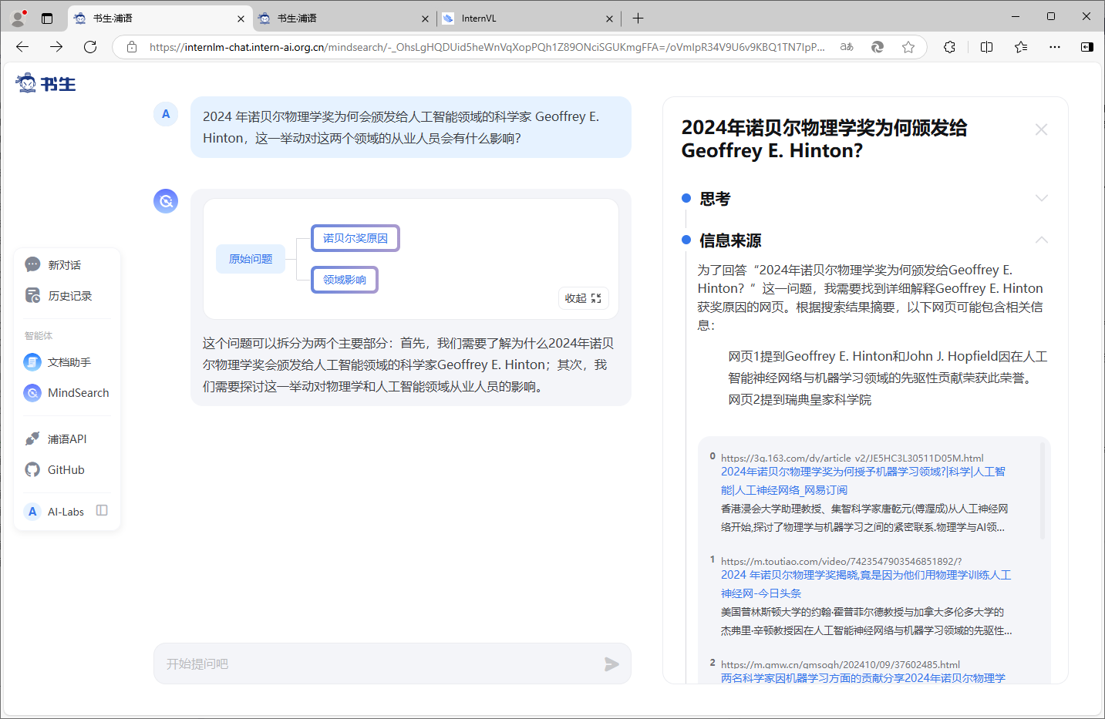
Task: Open browser settings and more menu
Action: point(1055,47)
